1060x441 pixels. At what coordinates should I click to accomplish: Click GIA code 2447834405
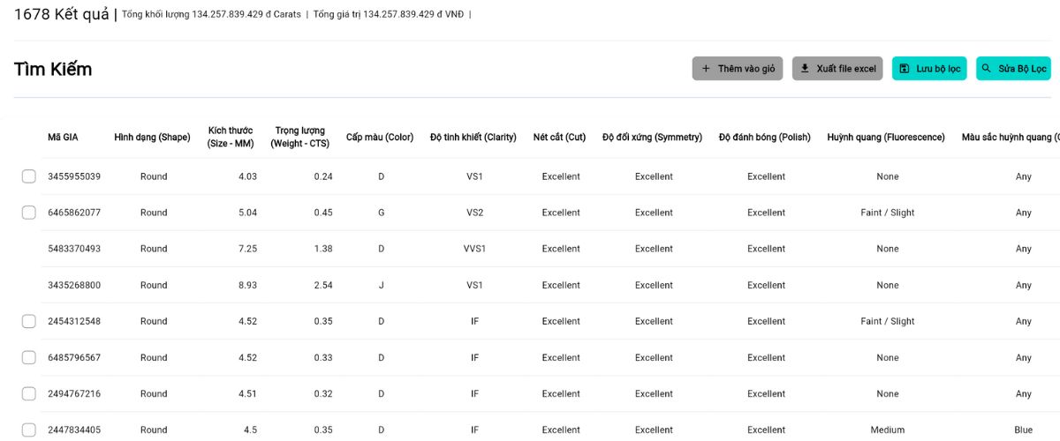pos(74,430)
